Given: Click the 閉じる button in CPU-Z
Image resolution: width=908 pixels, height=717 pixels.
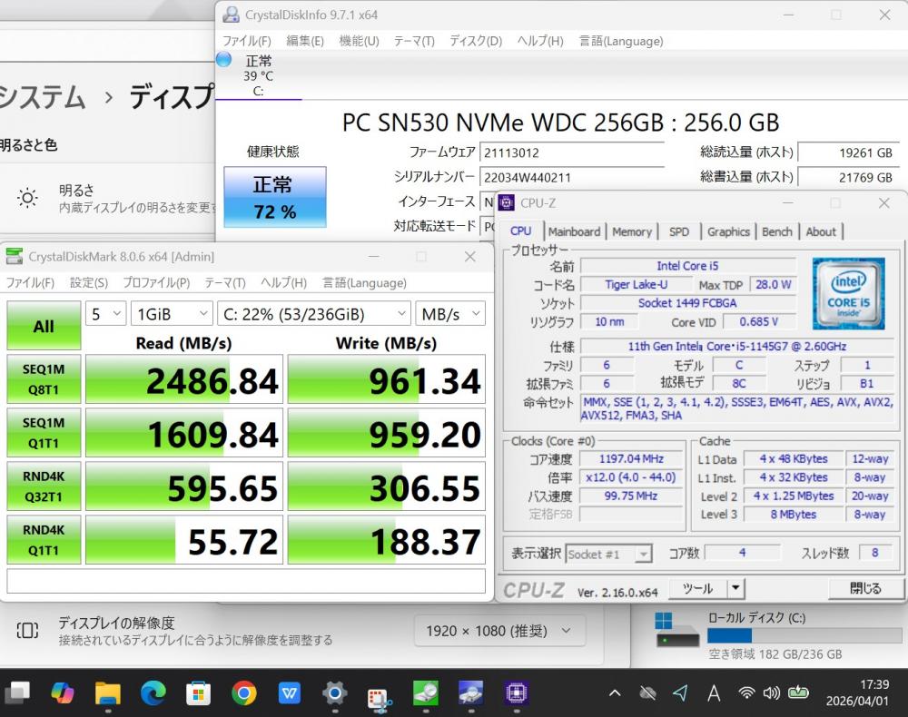Looking at the screenshot, I should pyautogui.click(x=864, y=588).
